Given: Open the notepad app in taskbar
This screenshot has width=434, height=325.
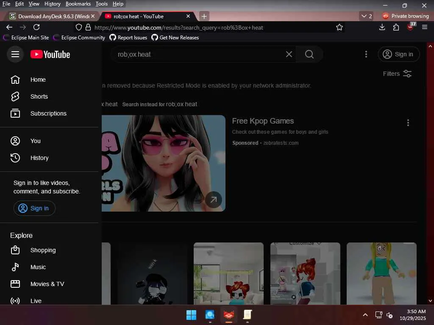Looking at the screenshot, I should tap(247, 315).
